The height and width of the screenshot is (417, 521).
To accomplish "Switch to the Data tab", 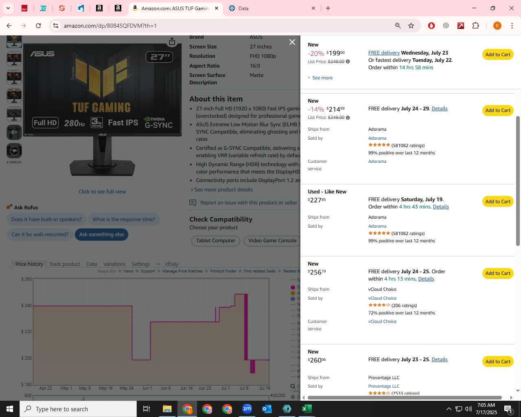I will (x=271, y=8).
